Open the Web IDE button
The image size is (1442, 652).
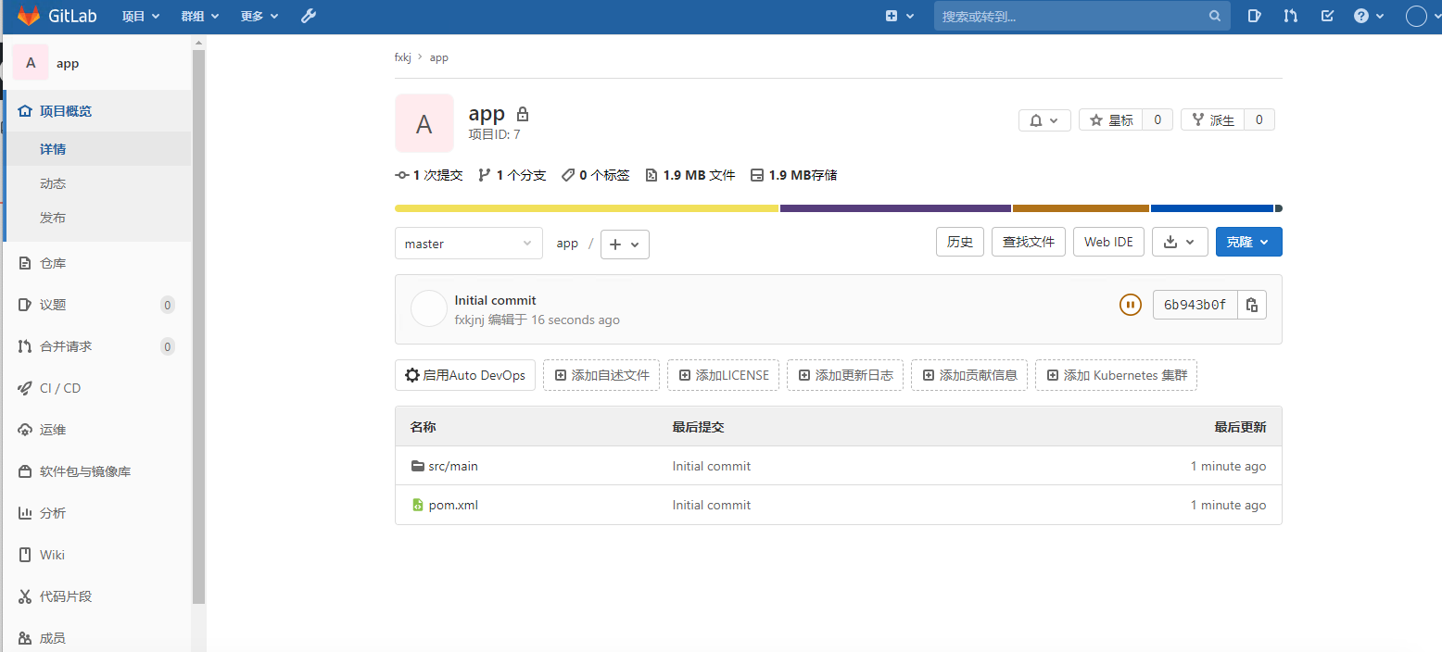coord(1108,242)
